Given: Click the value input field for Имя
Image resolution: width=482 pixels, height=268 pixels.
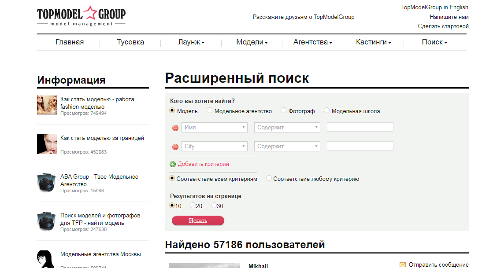Looking at the screenshot, I should (x=360, y=127).
